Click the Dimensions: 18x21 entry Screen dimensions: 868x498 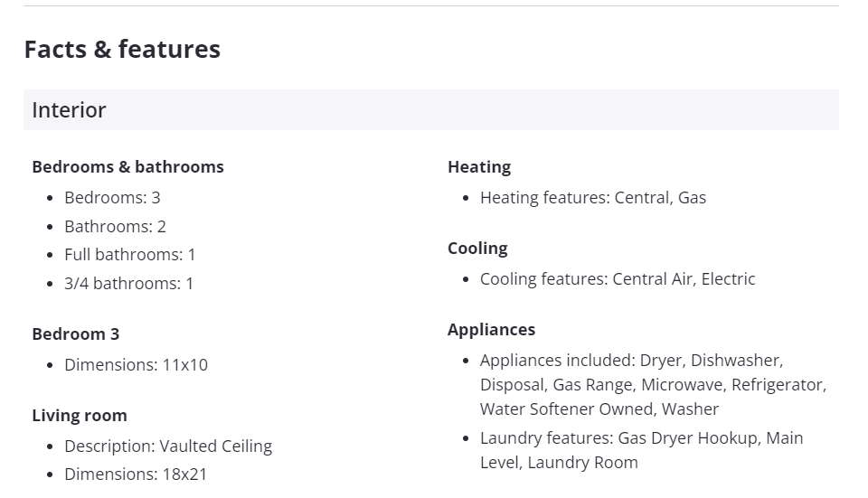click(136, 475)
